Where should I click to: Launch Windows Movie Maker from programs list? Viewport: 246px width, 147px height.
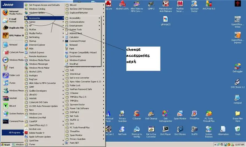tap(44, 68)
